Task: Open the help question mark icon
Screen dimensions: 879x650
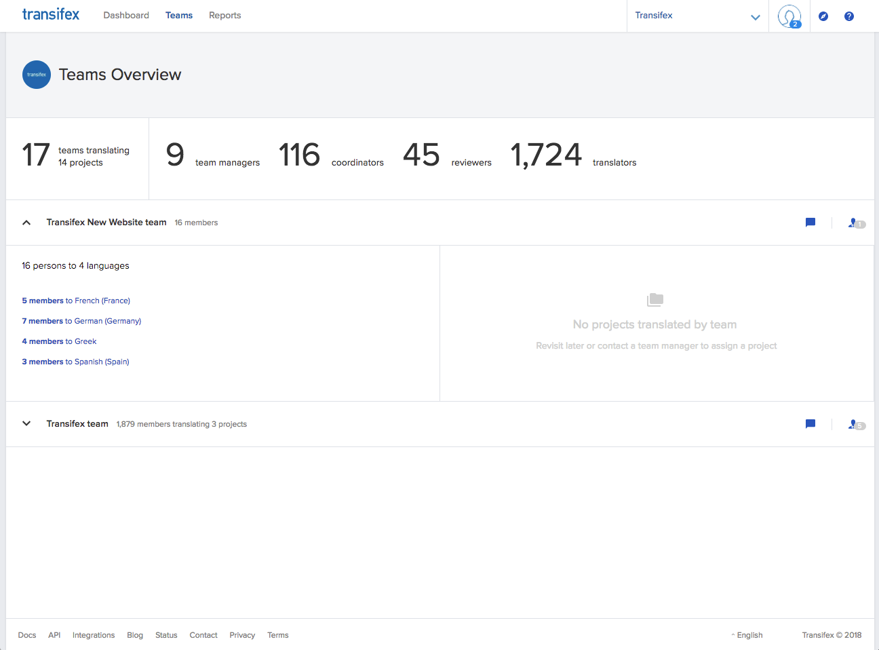Action: (x=848, y=16)
